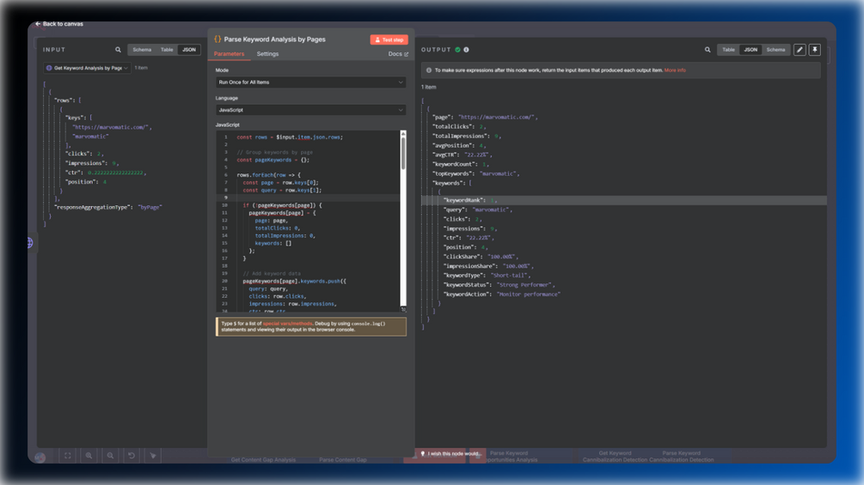Click "responseAggregationType" key in input JSON
Image resolution: width=864 pixels, height=485 pixels.
(93, 208)
